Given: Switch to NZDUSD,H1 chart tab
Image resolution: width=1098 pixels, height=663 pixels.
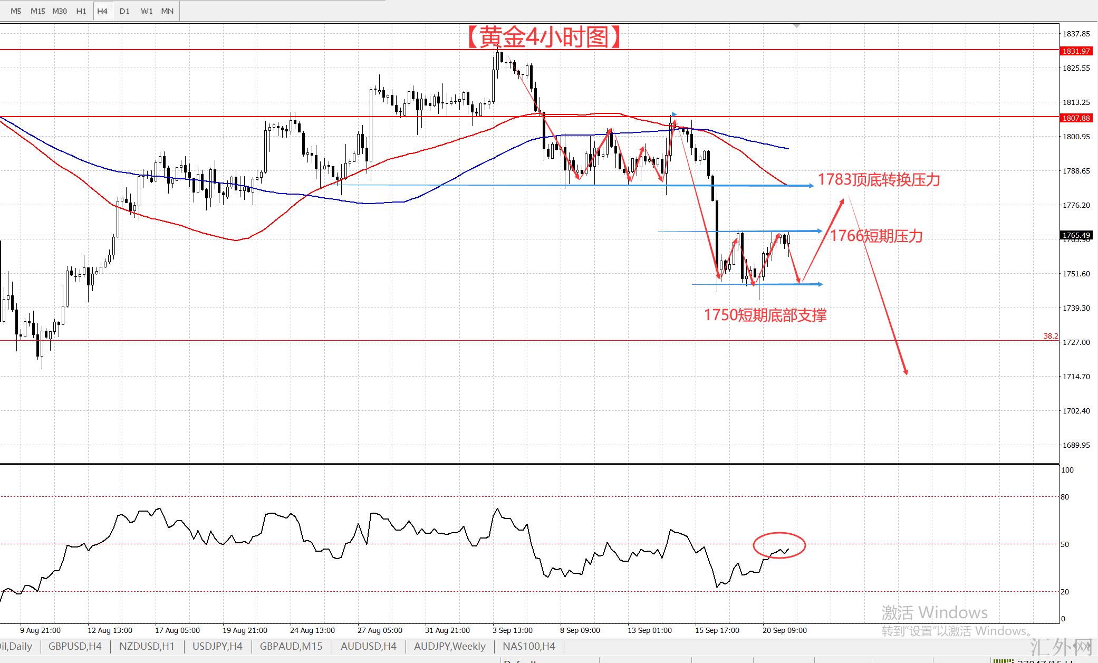Looking at the screenshot, I should tap(147, 646).
